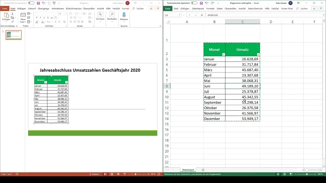Click the Save icon in Excel
The image size is (326, 183).
[201, 3]
